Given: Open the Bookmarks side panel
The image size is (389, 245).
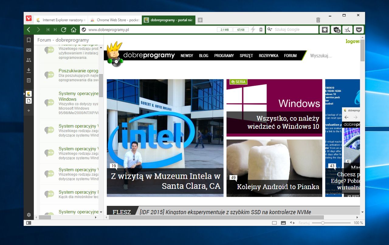Looking at the screenshot, I should click(29, 40).
